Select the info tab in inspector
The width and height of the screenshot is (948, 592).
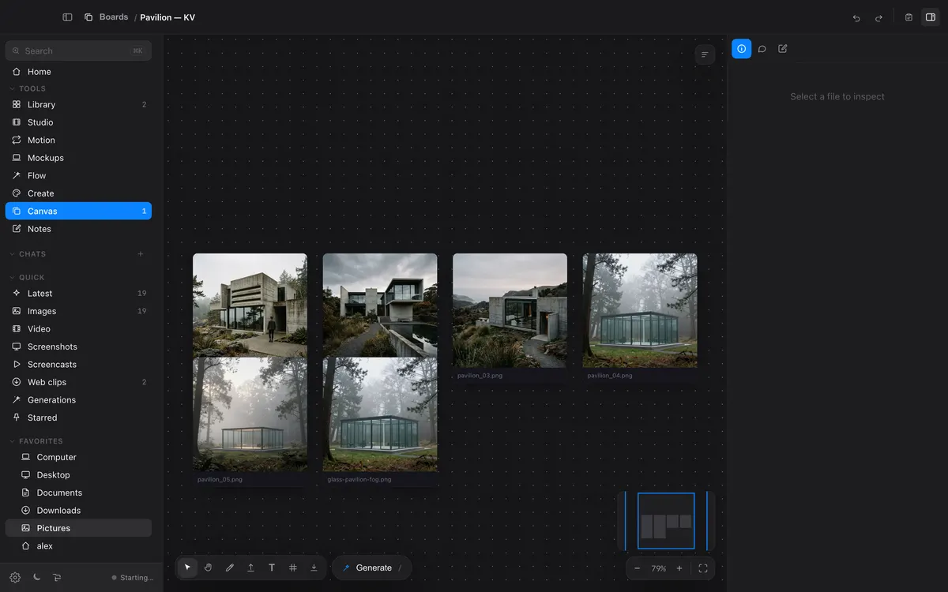[x=741, y=49]
